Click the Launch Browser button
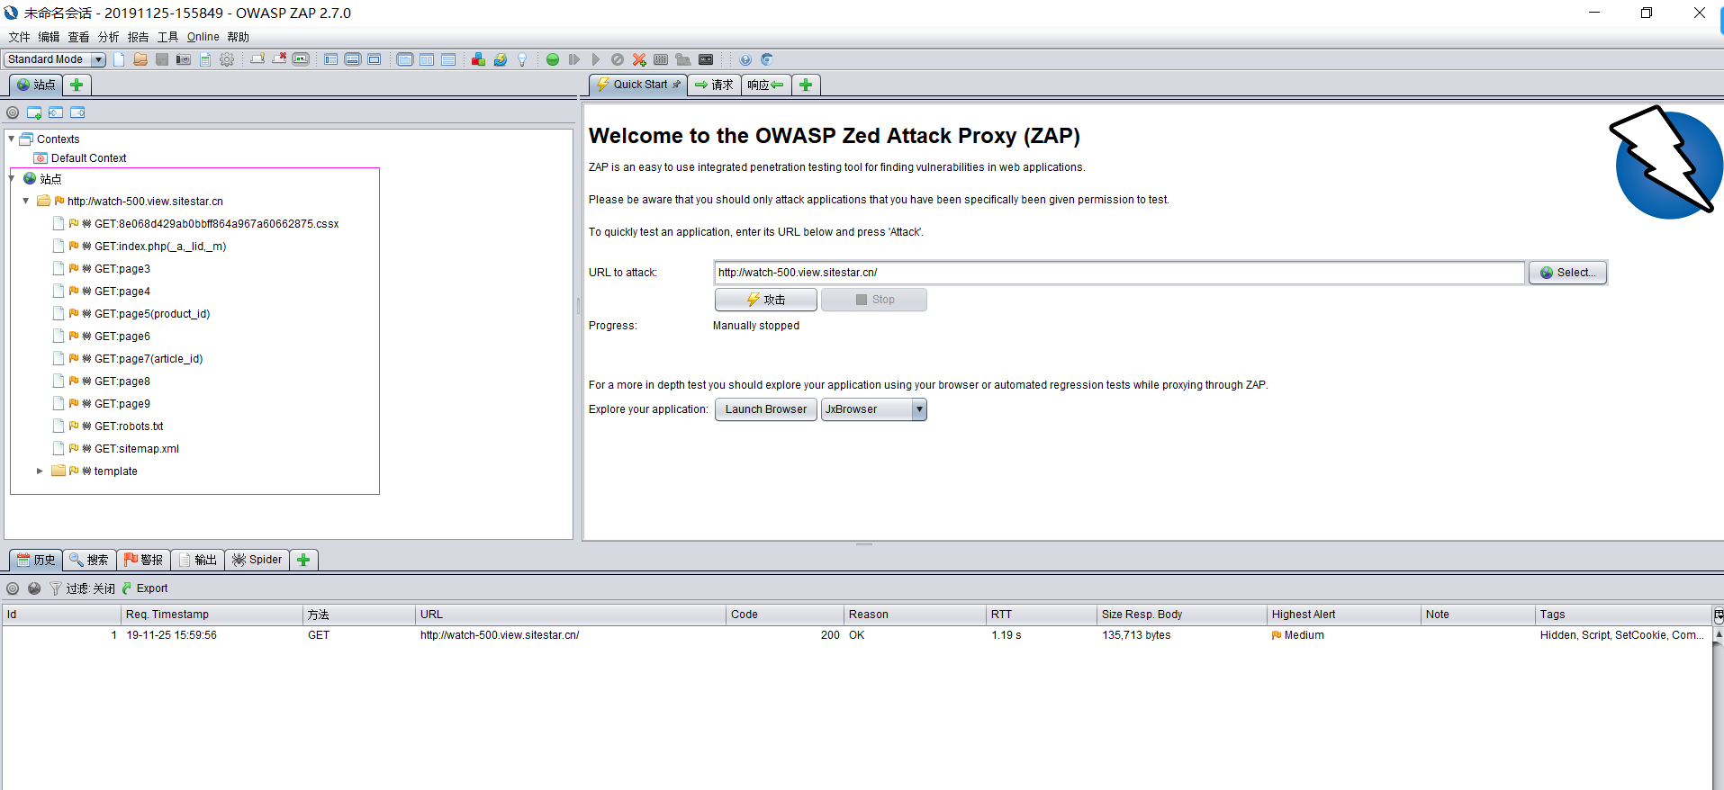This screenshot has width=1724, height=790. tap(766, 409)
